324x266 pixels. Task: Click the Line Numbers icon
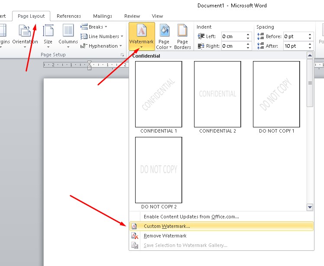click(x=84, y=36)
